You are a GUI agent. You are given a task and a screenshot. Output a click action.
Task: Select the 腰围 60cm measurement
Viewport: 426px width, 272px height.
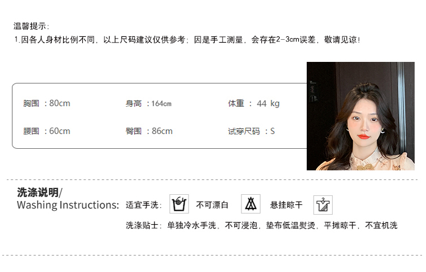[x=47, y=131]
